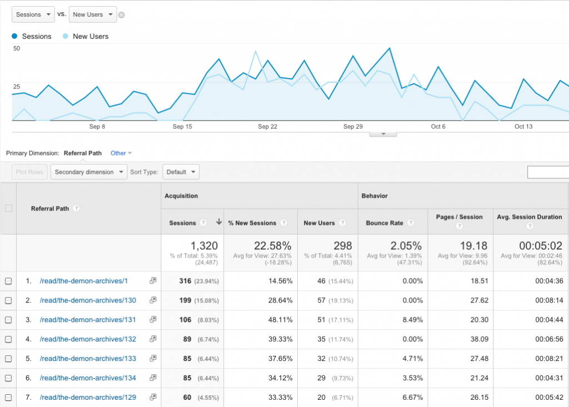Screen dimensions: 569x407
Task: Show help icon next to Referral Path header
Action: pos(76,208)
